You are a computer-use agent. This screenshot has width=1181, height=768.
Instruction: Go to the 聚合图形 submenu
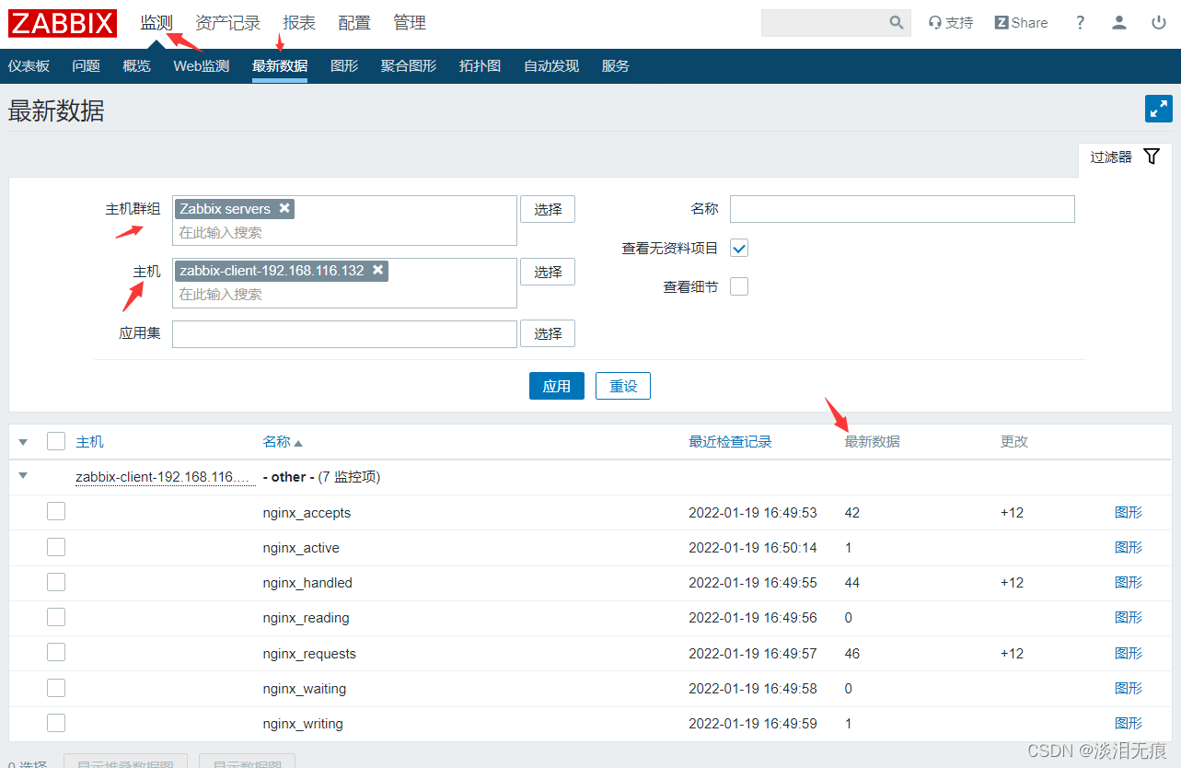(x=409, y=66)
